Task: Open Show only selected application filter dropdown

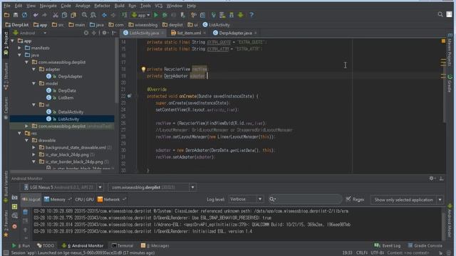Action: (407, 200)
